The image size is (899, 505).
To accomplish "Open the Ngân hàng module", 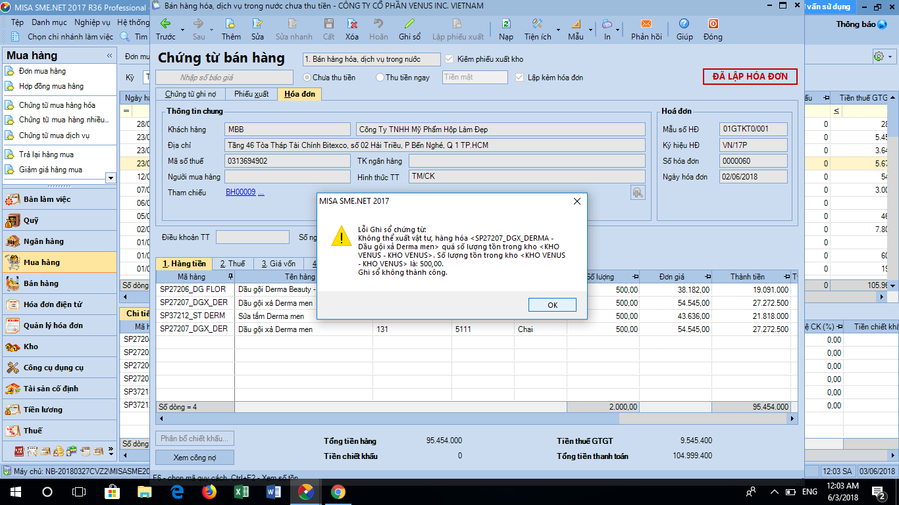I will (x=59, y=241).
